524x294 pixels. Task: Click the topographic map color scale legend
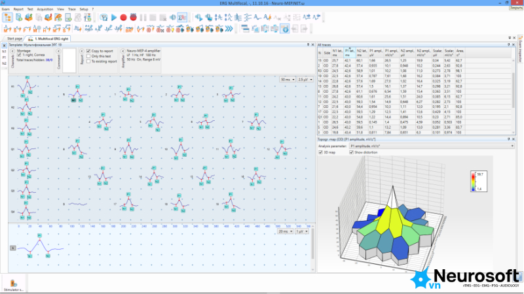pyautogui.click(x=479, y=182)
